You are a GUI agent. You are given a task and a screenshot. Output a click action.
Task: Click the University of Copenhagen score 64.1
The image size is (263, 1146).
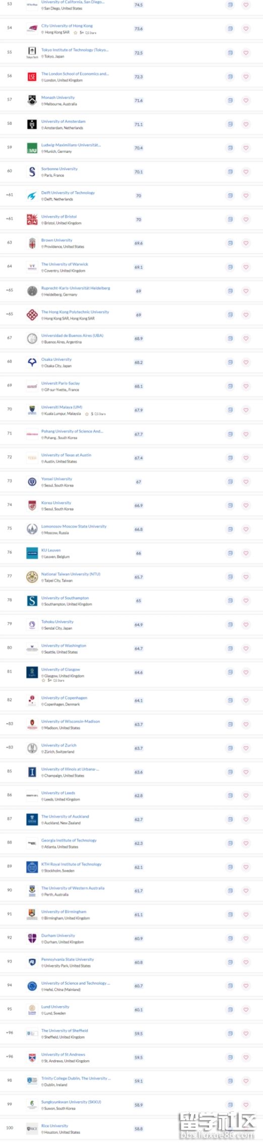139,700
